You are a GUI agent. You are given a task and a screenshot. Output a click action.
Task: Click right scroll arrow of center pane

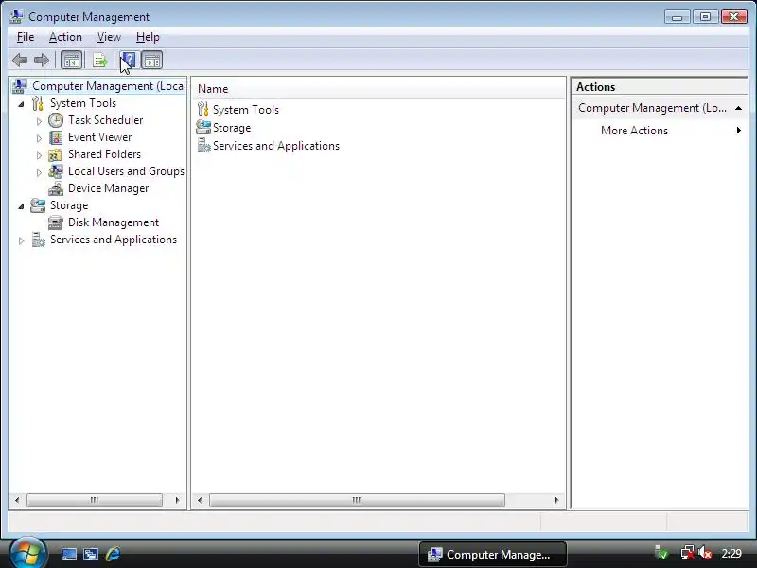[556, 500]
